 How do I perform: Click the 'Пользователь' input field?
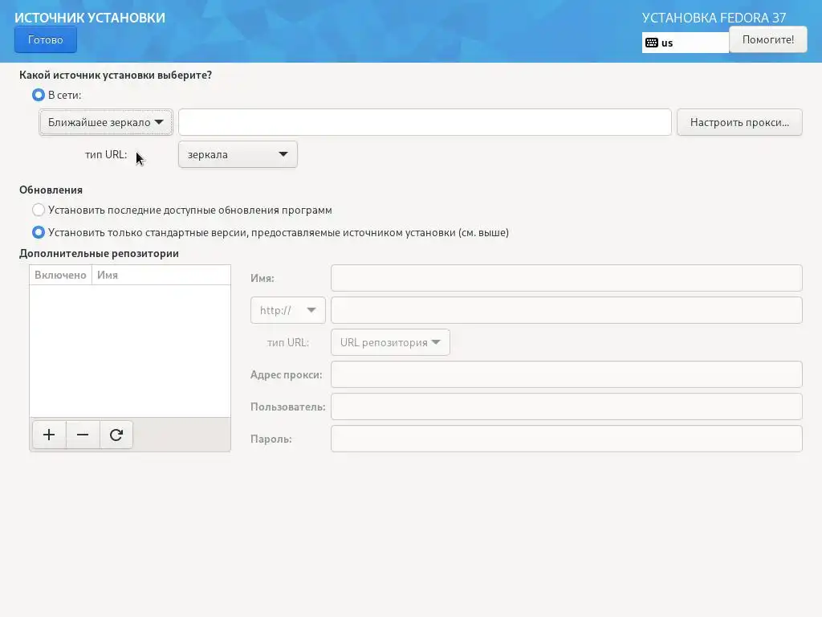[x=567, y=407]
